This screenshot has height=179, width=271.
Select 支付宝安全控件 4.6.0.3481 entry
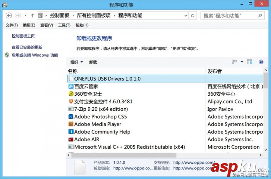(x=165, y=102)
